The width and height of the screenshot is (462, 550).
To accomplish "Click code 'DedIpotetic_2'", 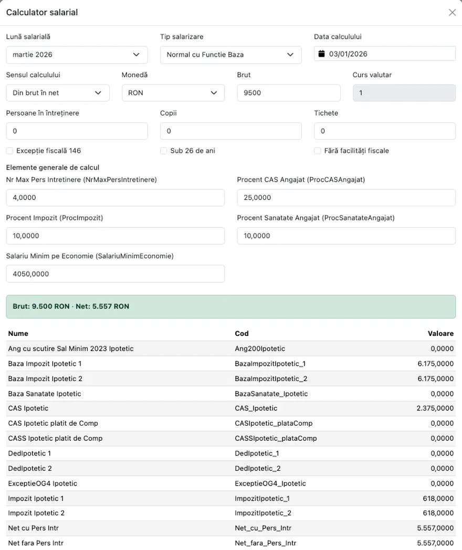I will pos(258,469).
